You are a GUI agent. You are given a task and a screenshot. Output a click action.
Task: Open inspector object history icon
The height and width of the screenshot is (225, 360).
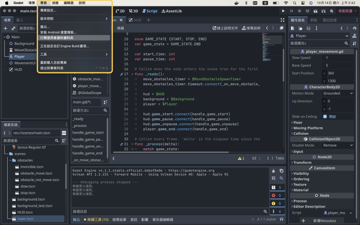point(354,28)
